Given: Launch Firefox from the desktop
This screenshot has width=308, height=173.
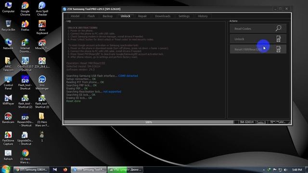Looking at the screenshot, I should (x=25, y=25).
